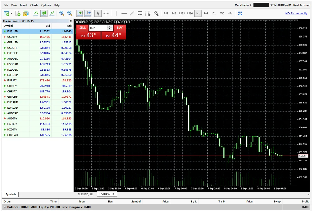Click the 153.434 current price label
This screenshot has height=211, width=312.
(x=303, y=156)
